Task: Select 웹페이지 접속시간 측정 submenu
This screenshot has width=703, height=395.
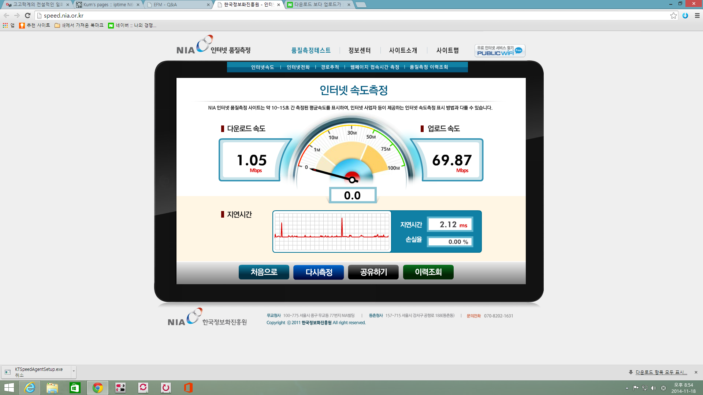Action: (375, 67)
